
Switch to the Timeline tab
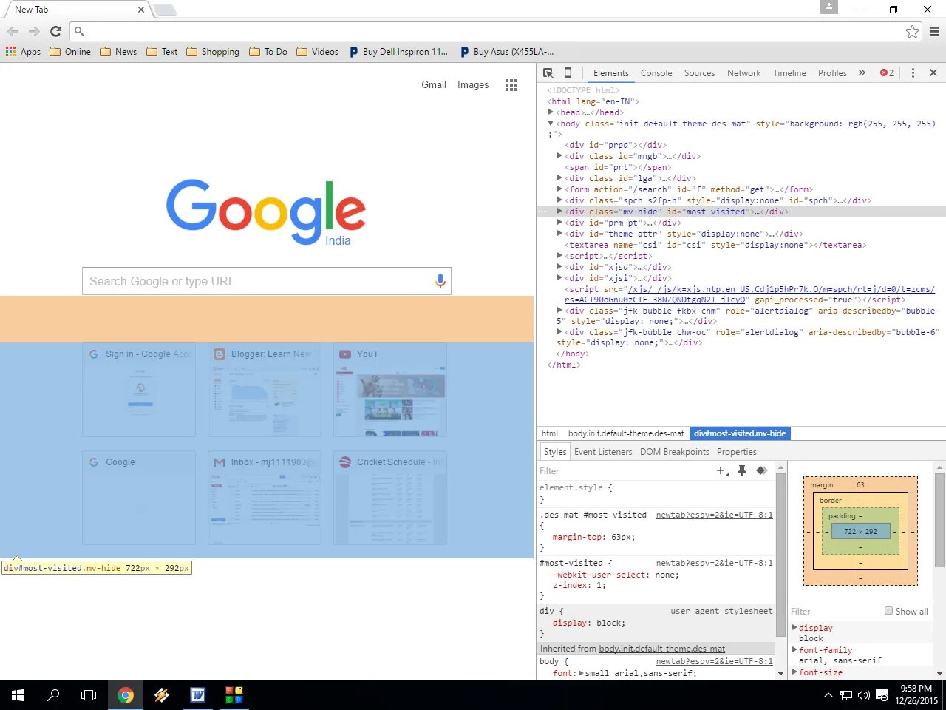789,72
